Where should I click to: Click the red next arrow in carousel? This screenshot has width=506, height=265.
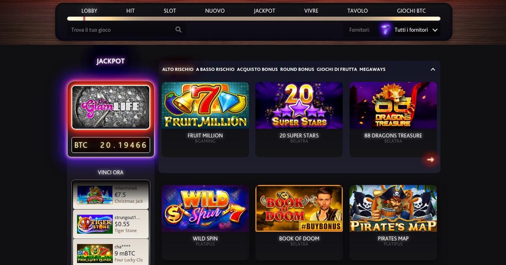tap(430, 160)
